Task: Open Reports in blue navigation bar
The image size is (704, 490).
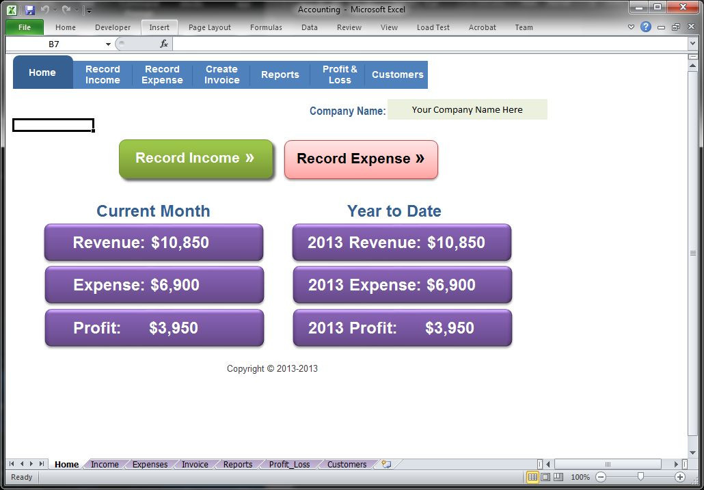Action: pyautogui.click(x=280, y=74)
